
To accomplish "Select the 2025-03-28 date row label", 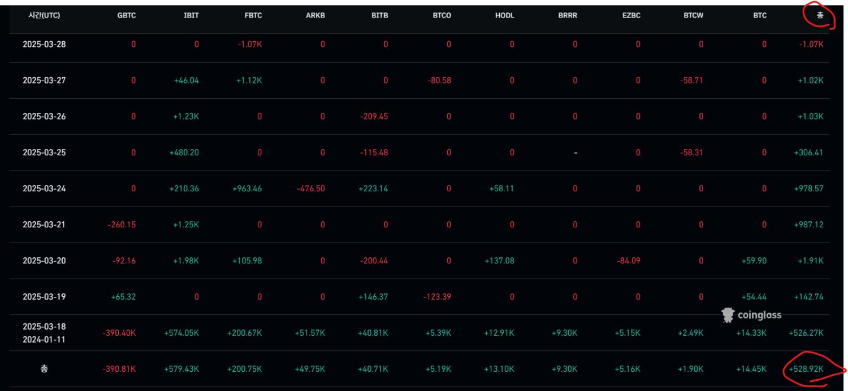I will tap(44, 44).
